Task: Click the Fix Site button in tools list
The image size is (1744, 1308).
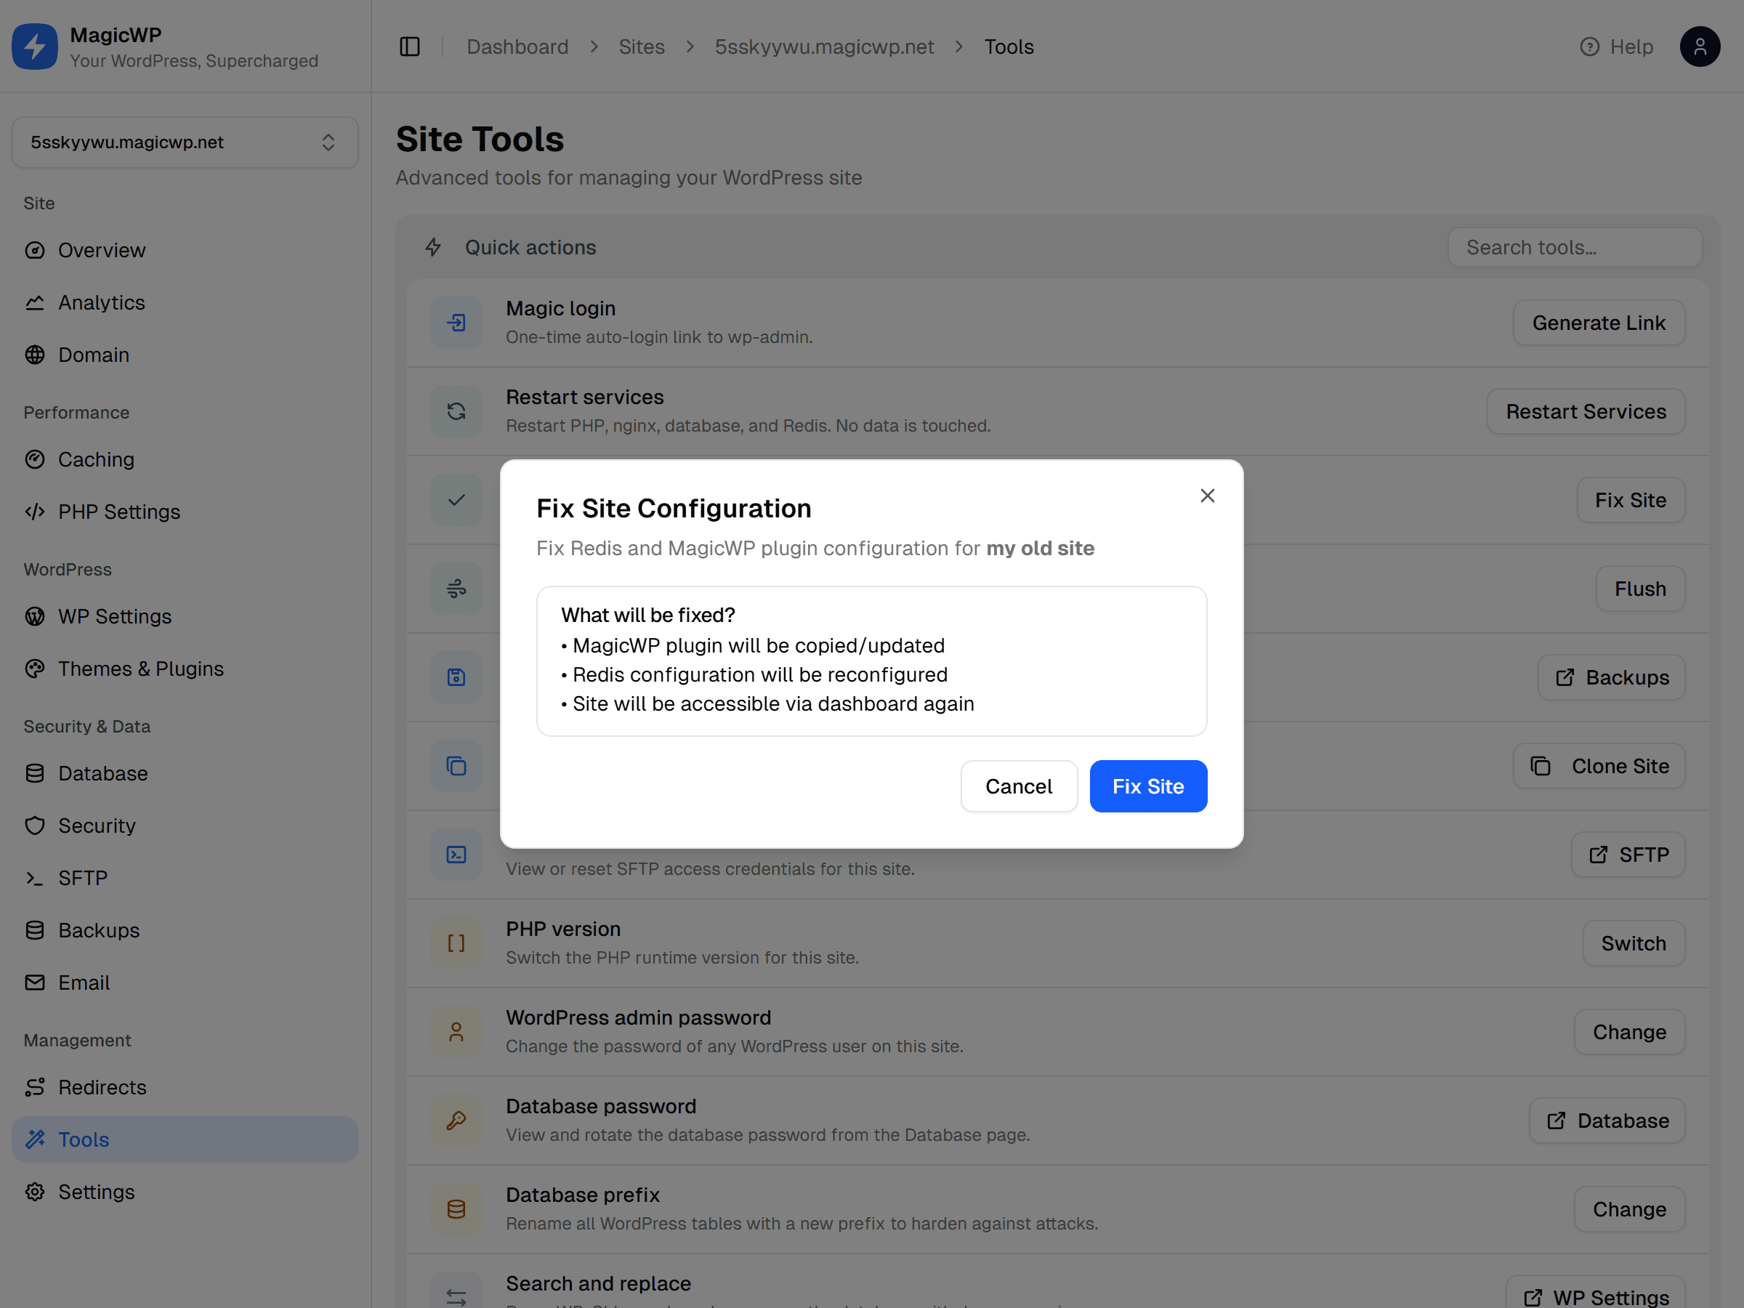Action: click(x=1631, y=500)
